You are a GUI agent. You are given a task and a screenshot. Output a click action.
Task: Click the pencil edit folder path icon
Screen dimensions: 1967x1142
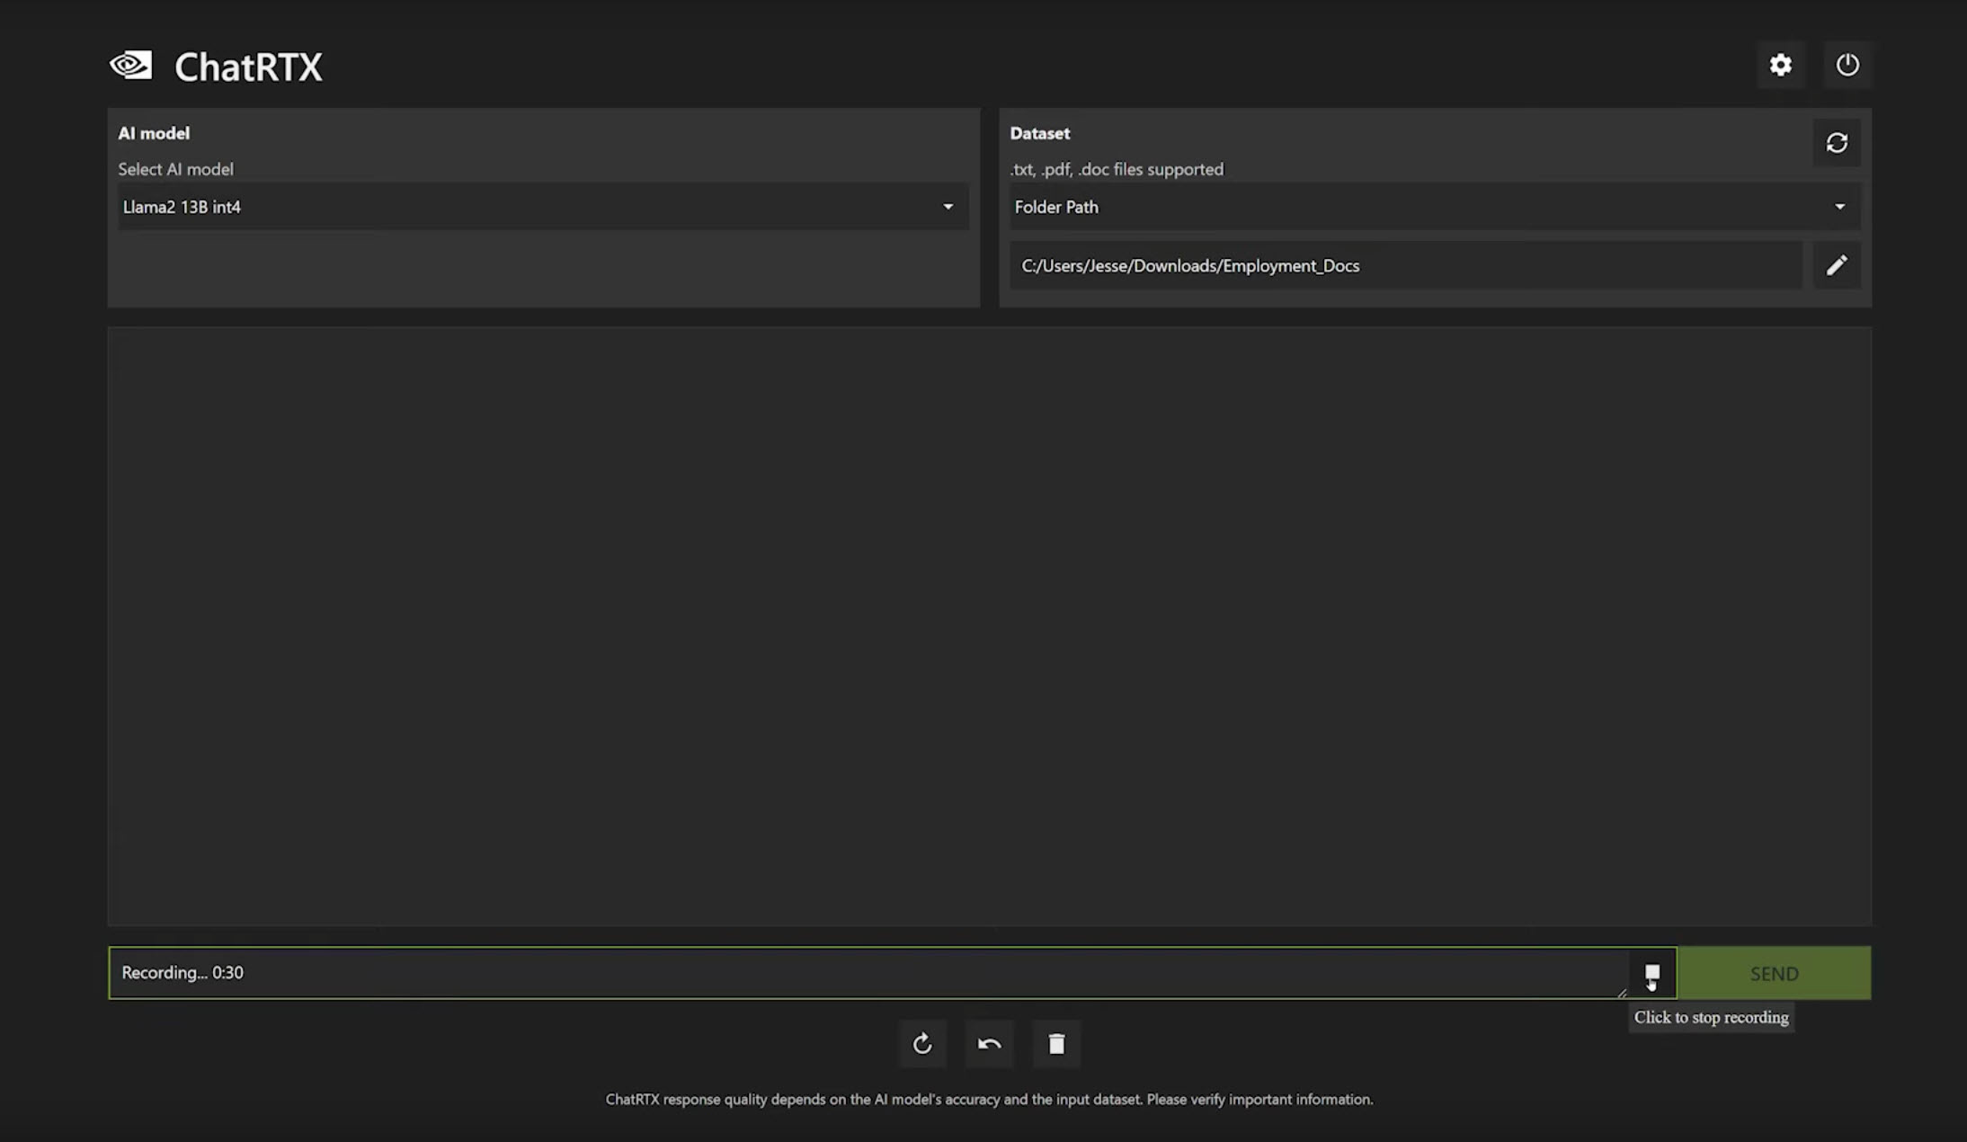click(x=1837, y=265)
